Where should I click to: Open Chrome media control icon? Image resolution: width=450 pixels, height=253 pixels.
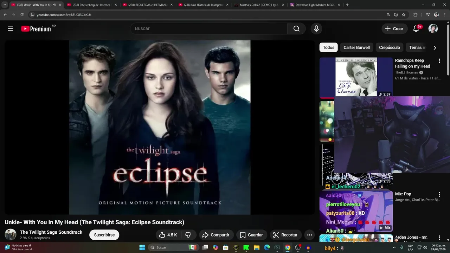click(x=428, y=15)
